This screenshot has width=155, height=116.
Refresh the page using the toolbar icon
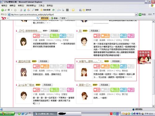(25, 10)
